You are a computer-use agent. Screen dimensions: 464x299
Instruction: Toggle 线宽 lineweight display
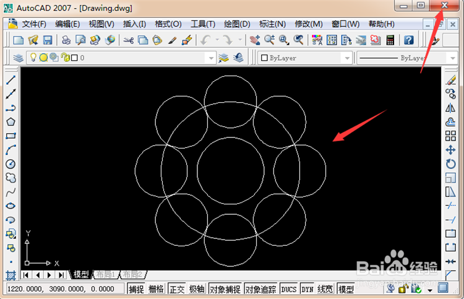click(325, 289)
